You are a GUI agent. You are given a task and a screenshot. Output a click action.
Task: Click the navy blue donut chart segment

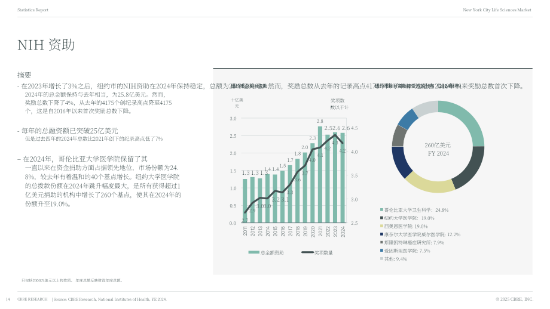[400, 161]
